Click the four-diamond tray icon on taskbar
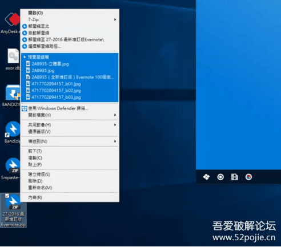 point(206,177)
